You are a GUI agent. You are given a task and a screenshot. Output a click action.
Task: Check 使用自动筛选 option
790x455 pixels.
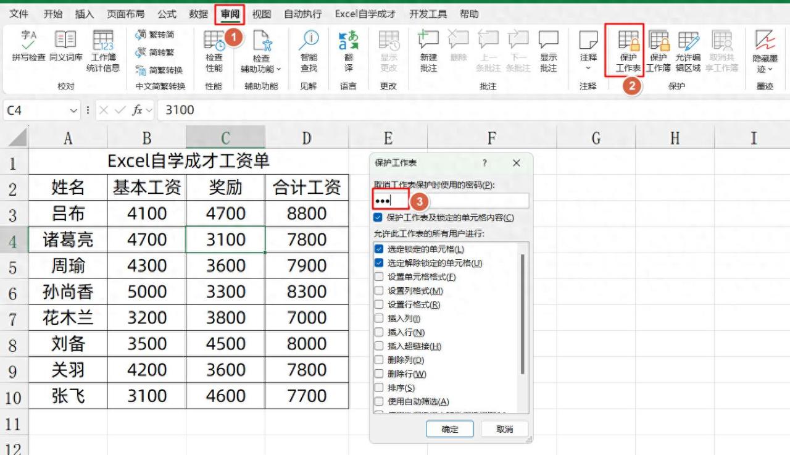[x=379, y=402]
